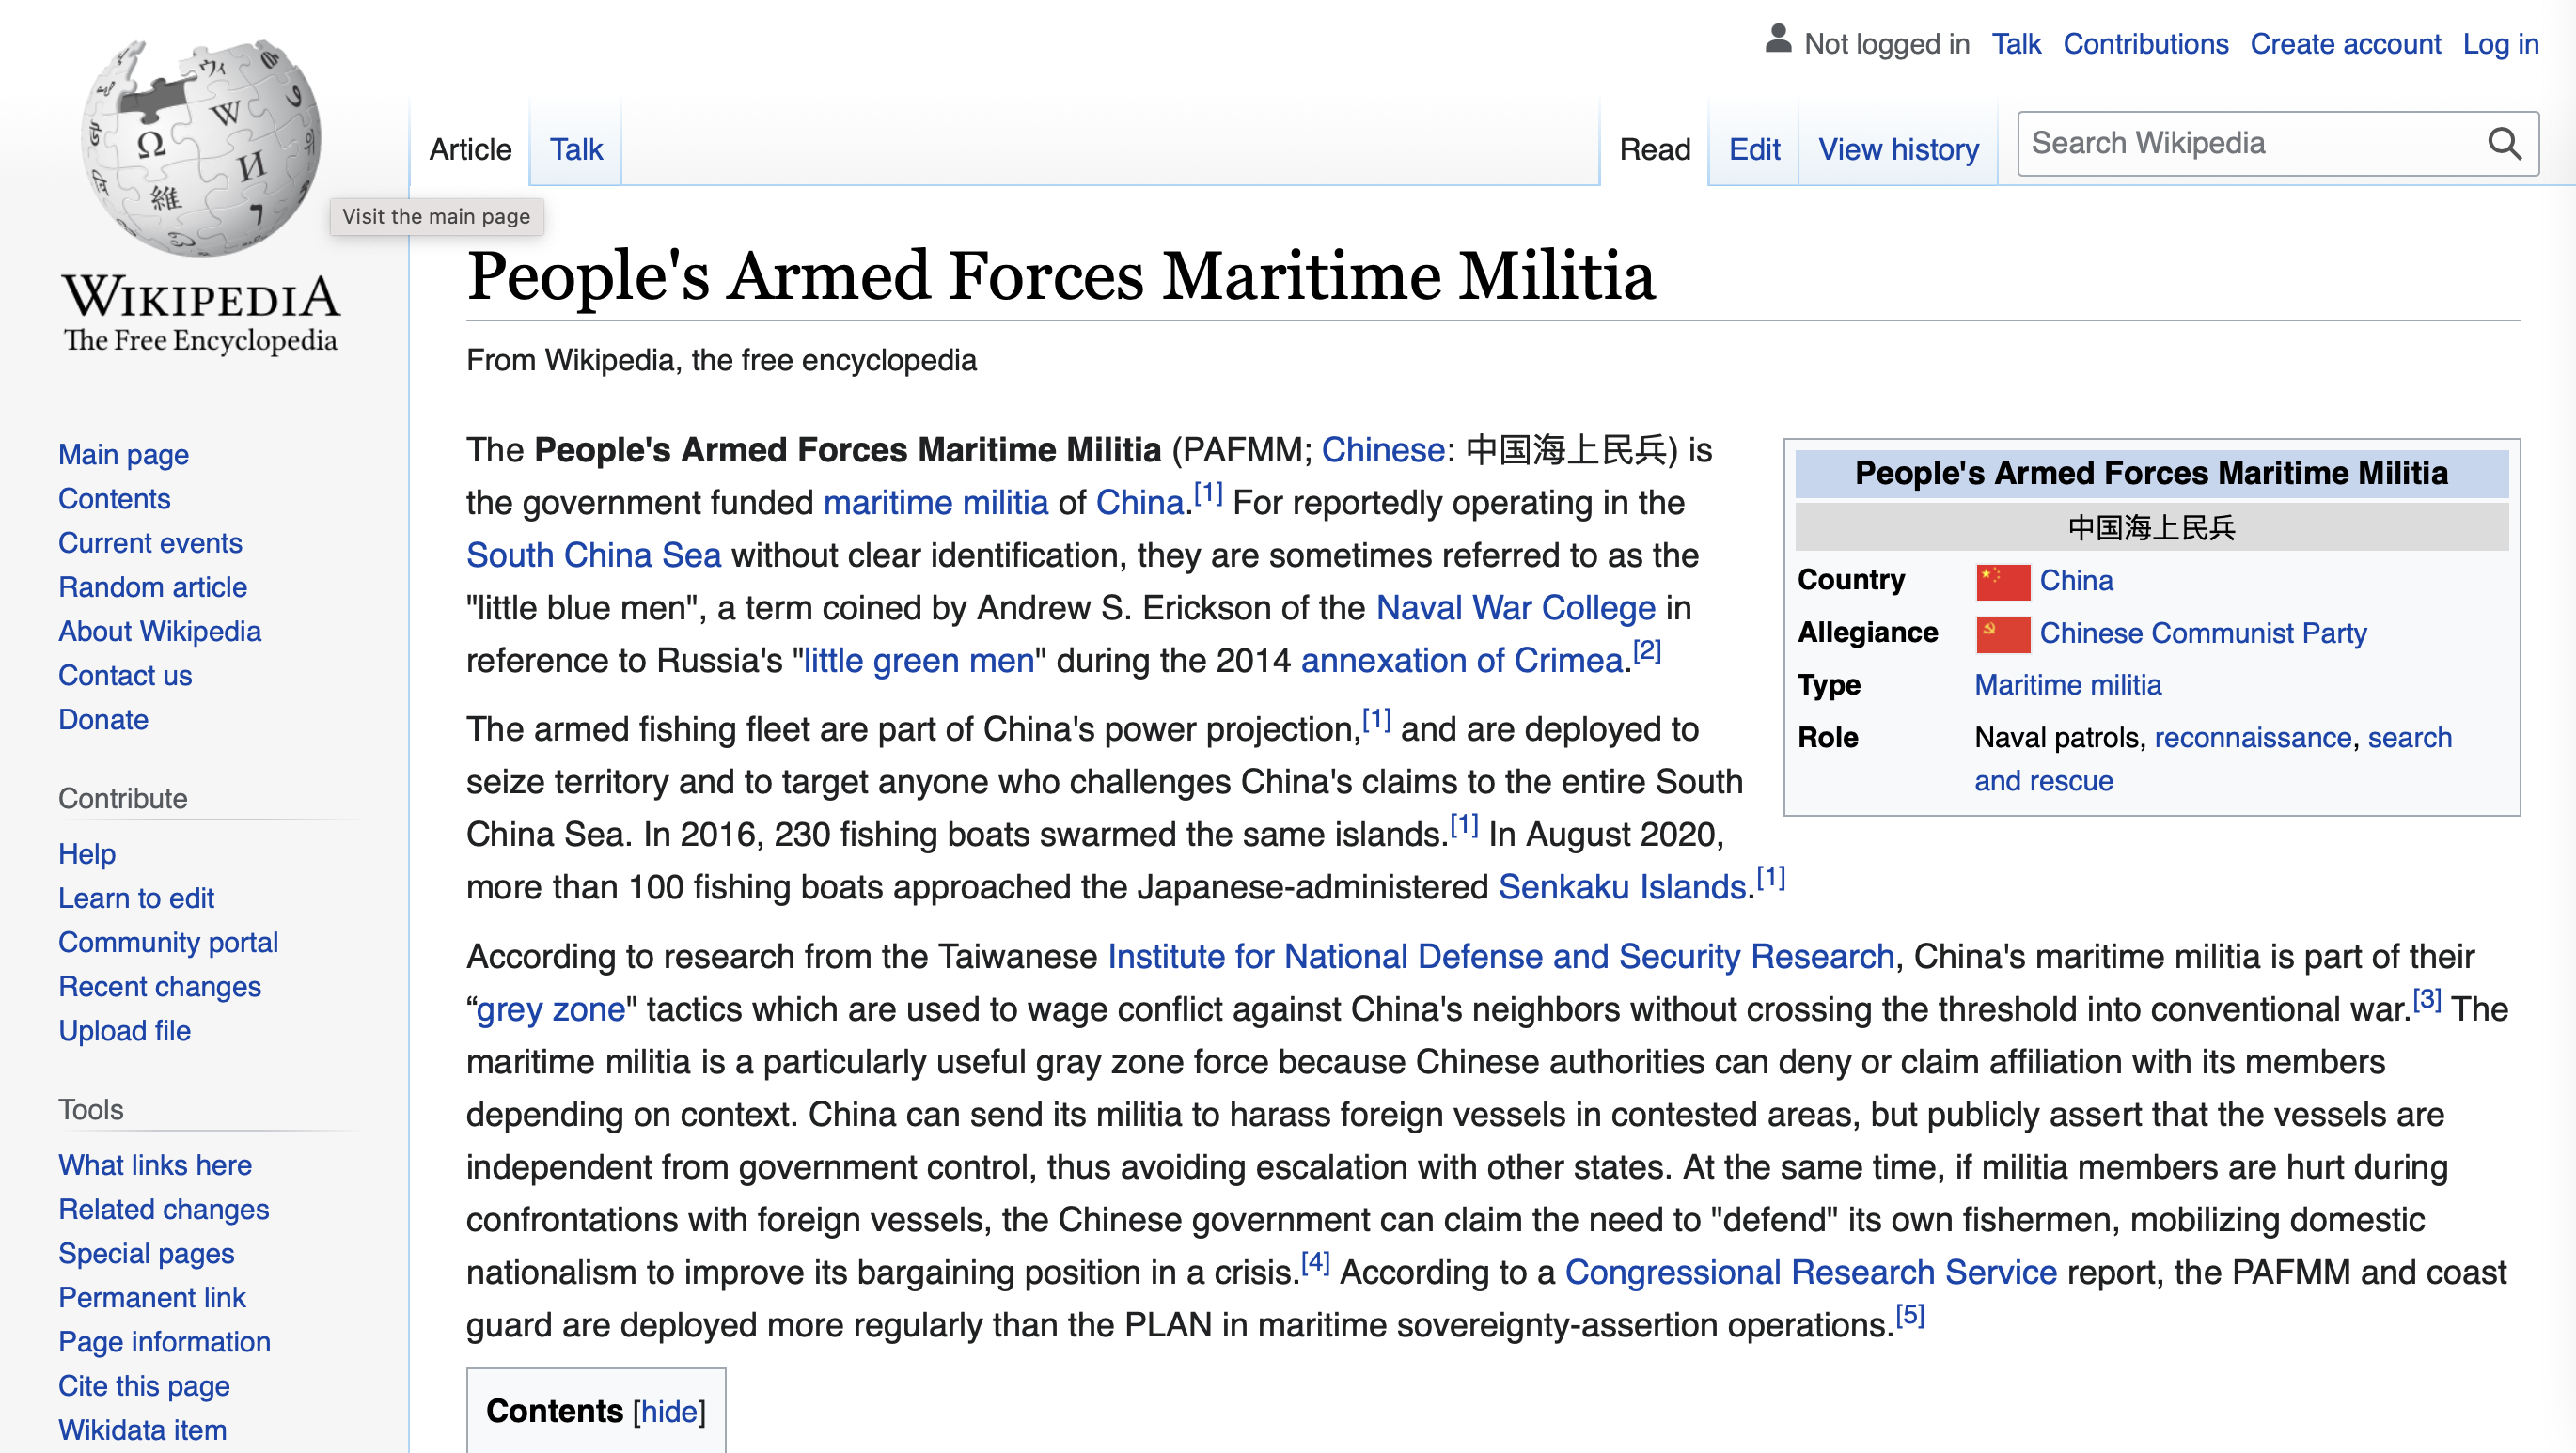Open the Article tab
Screen dimensions: 2576x1453
470,149
